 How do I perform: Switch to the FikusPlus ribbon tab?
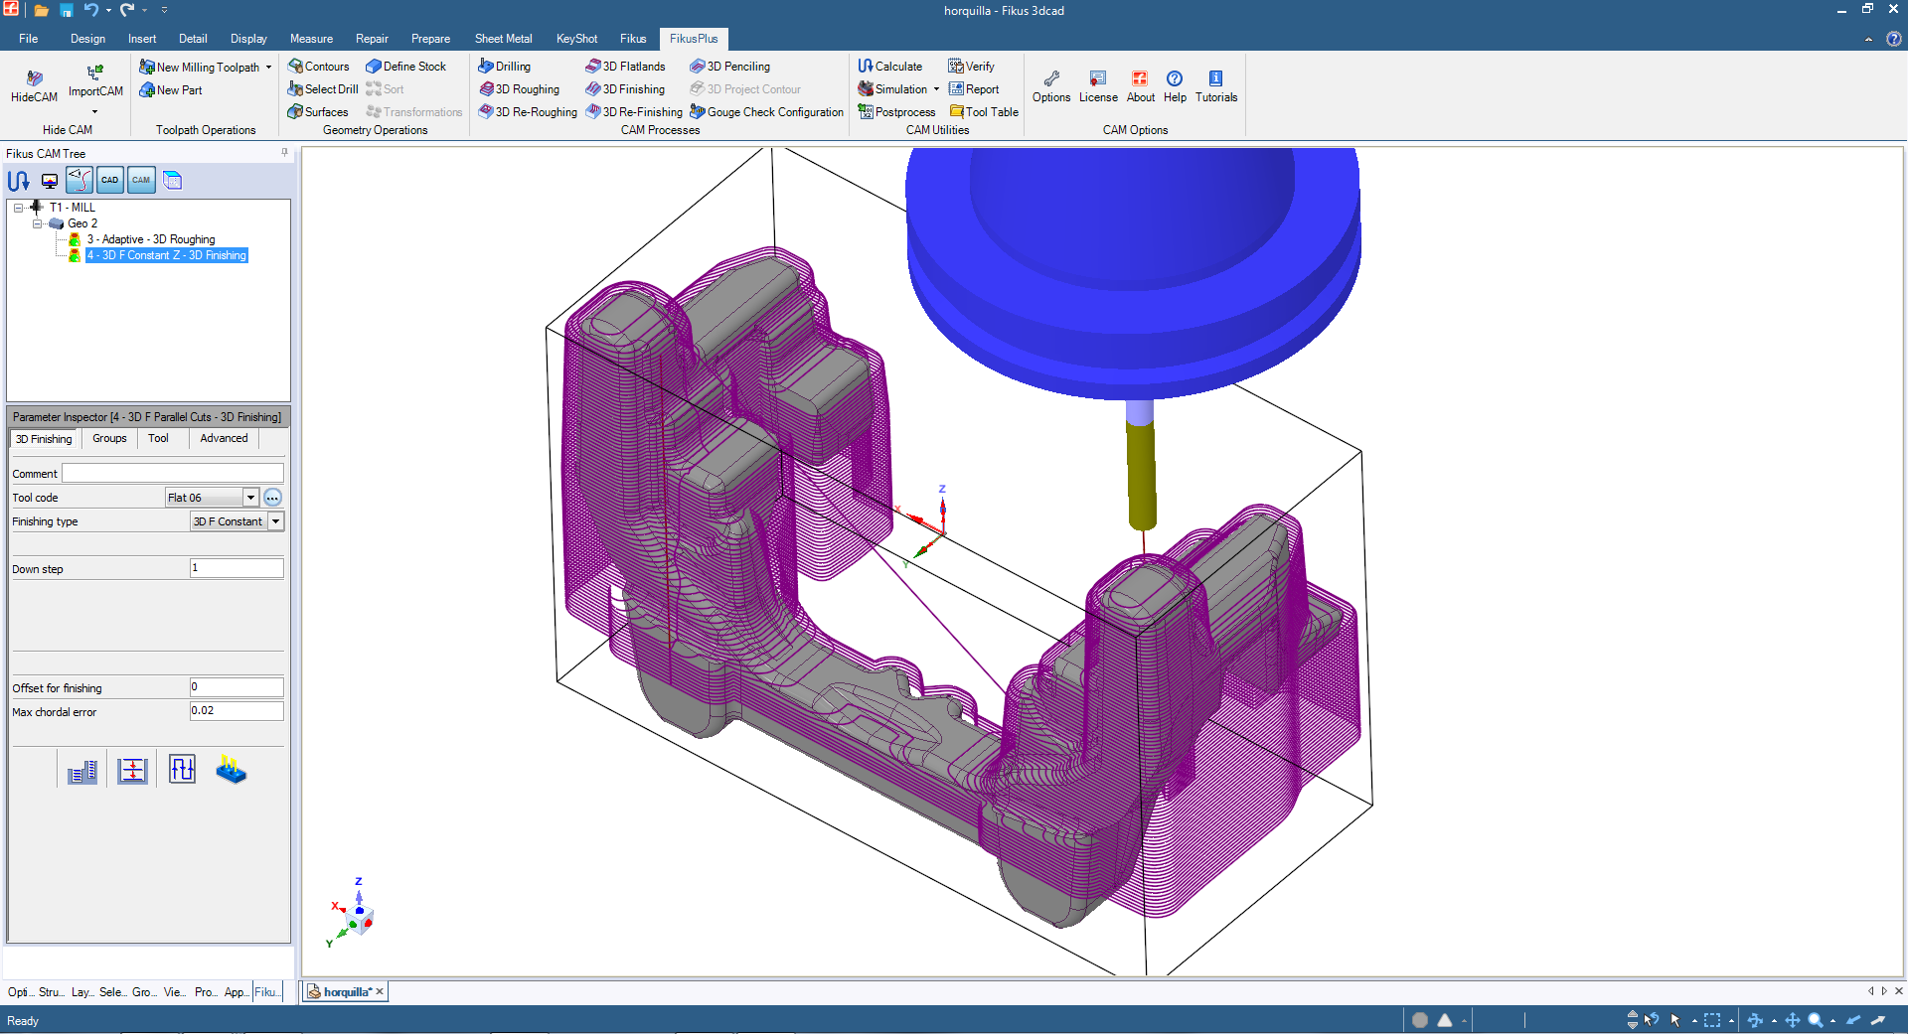click(694, 38)
